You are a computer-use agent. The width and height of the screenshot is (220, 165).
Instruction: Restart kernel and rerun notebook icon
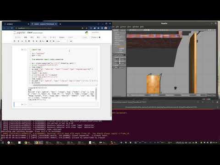[54, 41]
